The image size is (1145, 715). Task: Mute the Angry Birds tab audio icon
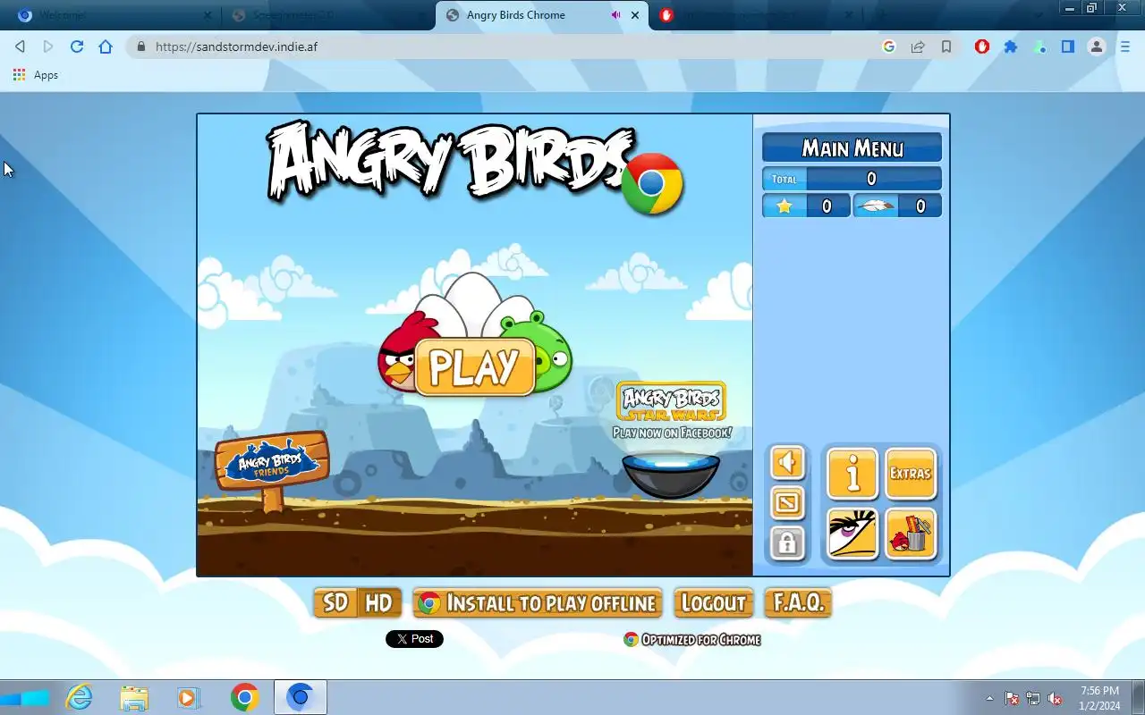pyautogui.click(x=615, y=15)
